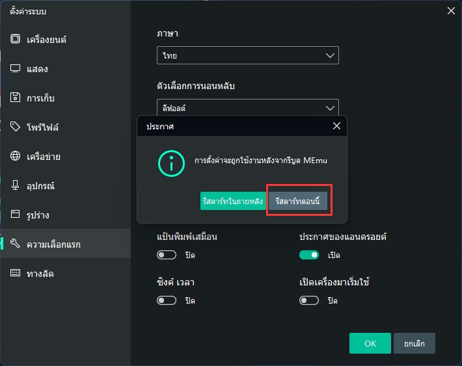Click the การเก็บ storage disk icon
The image size is (462, 366).
click(x=16, y=98)
